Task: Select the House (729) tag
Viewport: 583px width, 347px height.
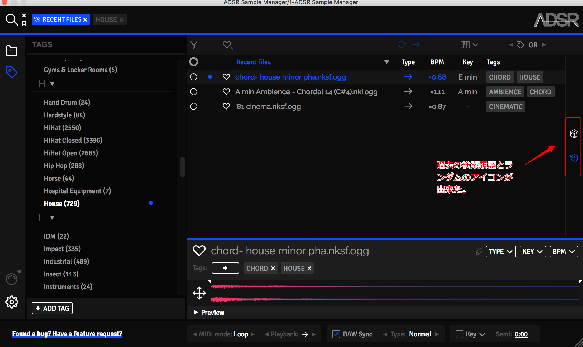Action: (62, 204)
